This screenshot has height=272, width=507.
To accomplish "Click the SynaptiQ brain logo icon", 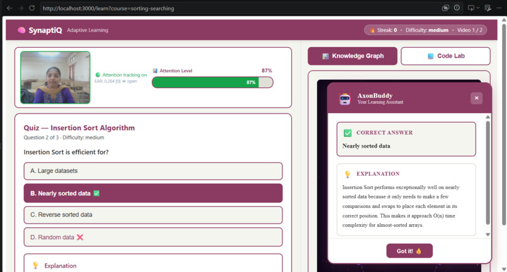I will (21, 30).
